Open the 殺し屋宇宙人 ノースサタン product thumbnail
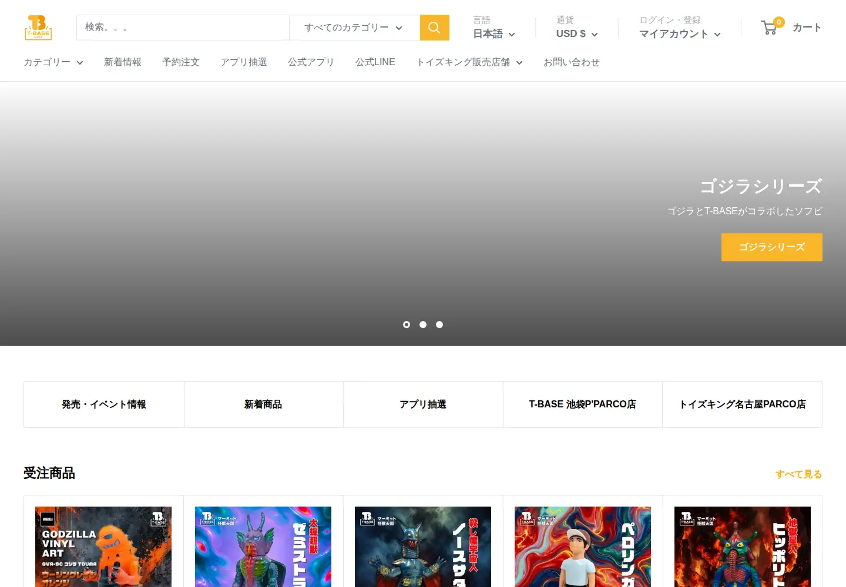 tap(423, 546)
